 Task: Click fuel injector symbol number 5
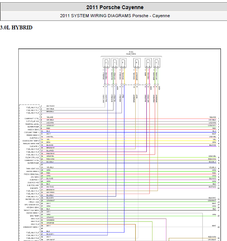coord(123,63)
